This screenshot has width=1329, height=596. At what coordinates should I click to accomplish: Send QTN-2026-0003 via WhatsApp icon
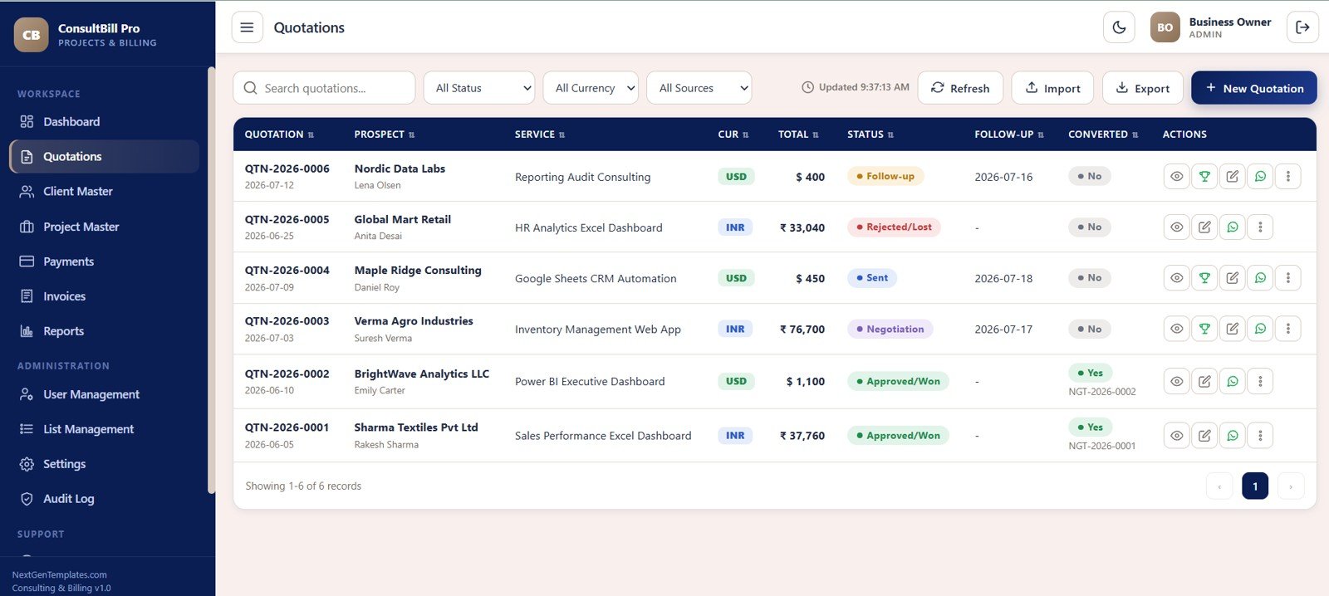click(x=1260, y=329)
